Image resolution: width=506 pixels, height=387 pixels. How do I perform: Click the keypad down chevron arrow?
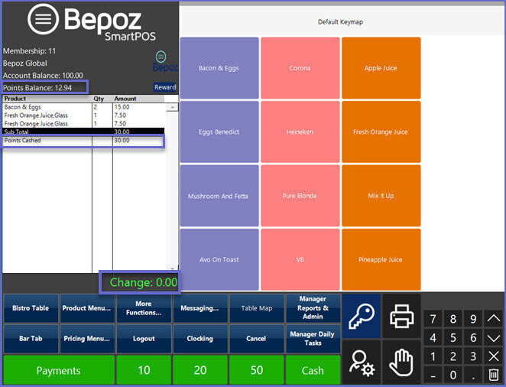494,338
